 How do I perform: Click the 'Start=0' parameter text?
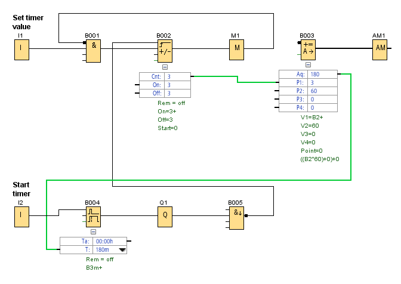(x=168, y=128)
